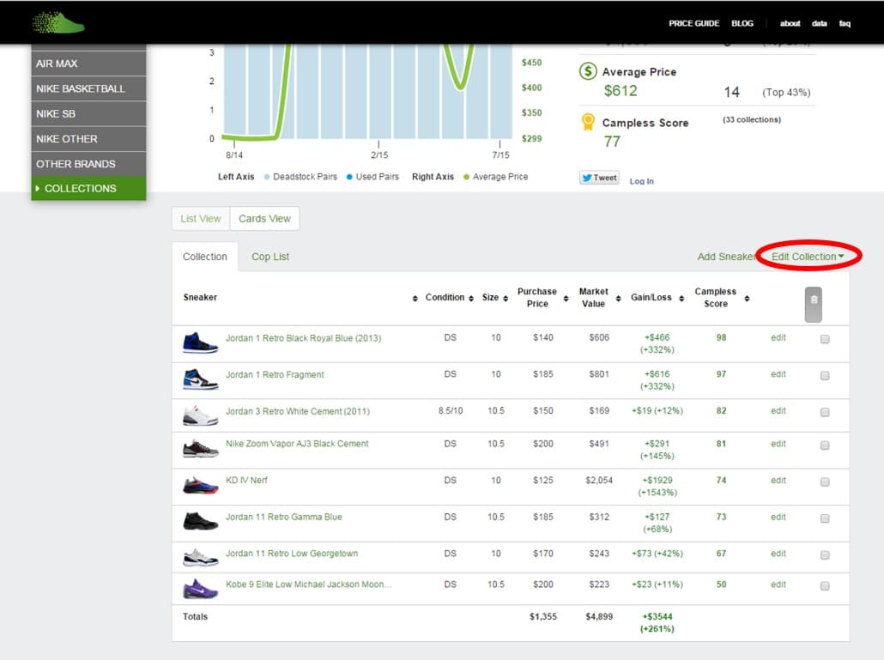Open the faq header link
The image size is (884, 660).
click(x=845, y=23)
